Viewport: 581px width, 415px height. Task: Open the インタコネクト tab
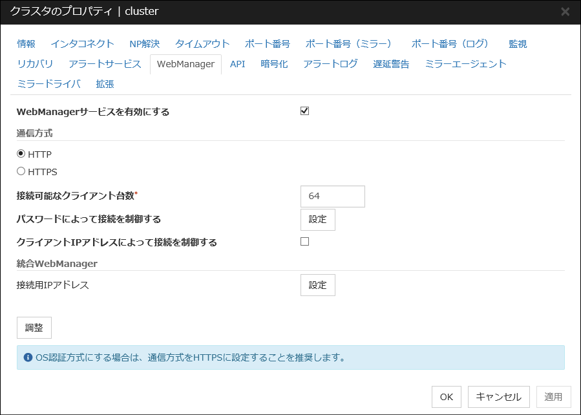click(82, 44)
